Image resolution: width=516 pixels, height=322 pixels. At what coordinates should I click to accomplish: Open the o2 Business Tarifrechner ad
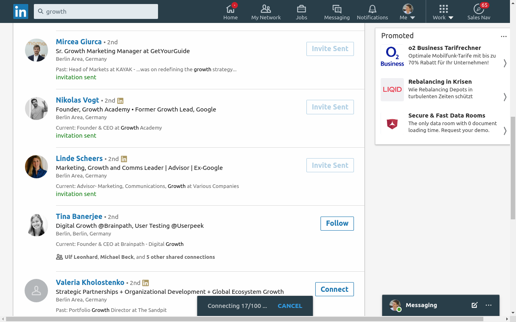tap(445, 48)
